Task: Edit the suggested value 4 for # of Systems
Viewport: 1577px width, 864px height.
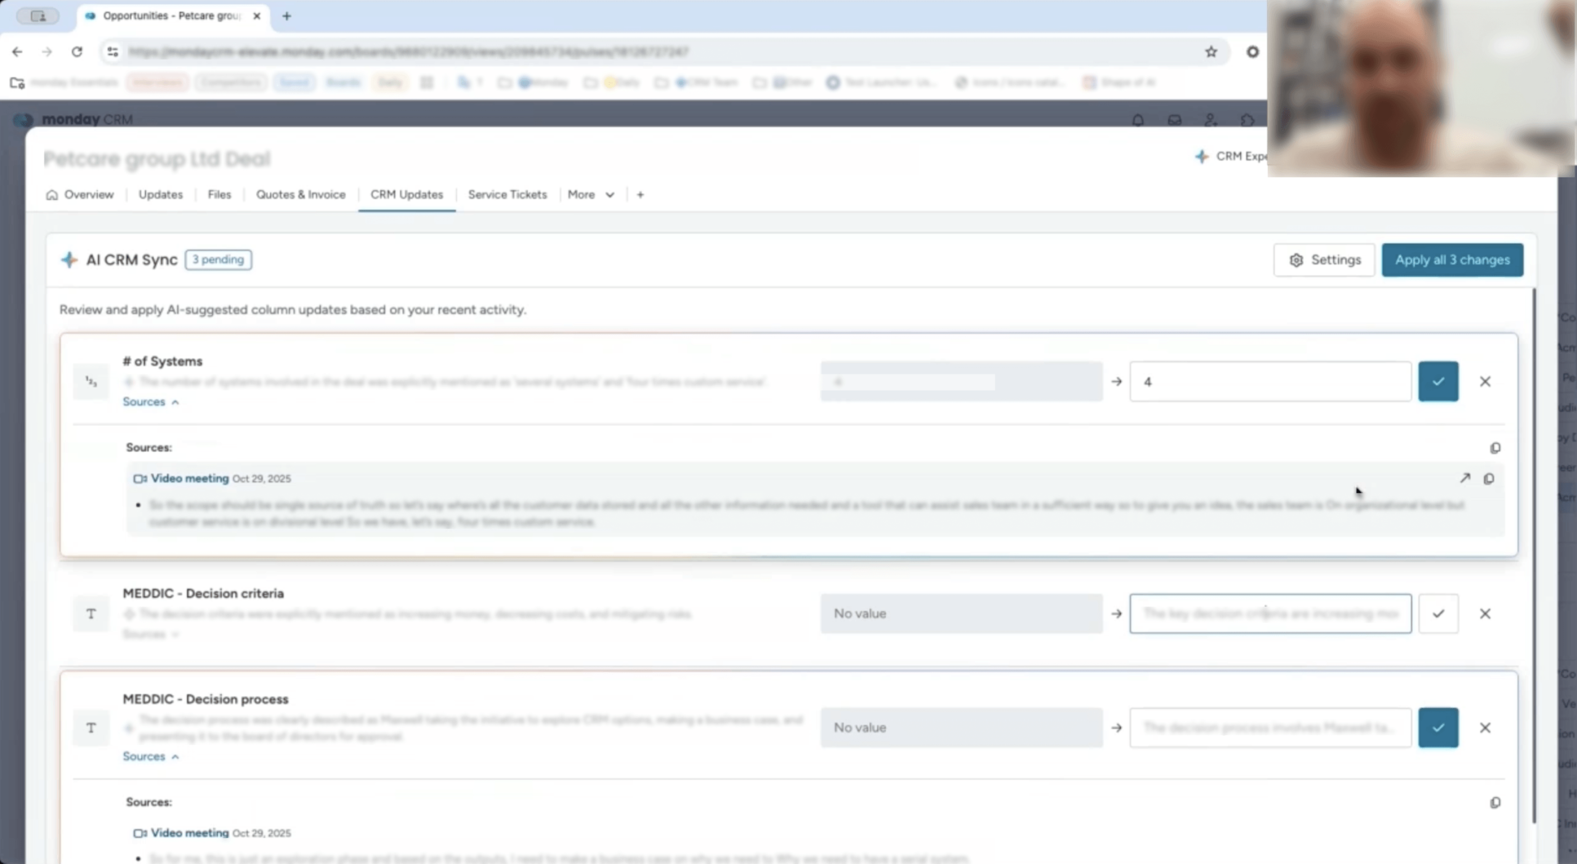Action: coord(1270,382)
